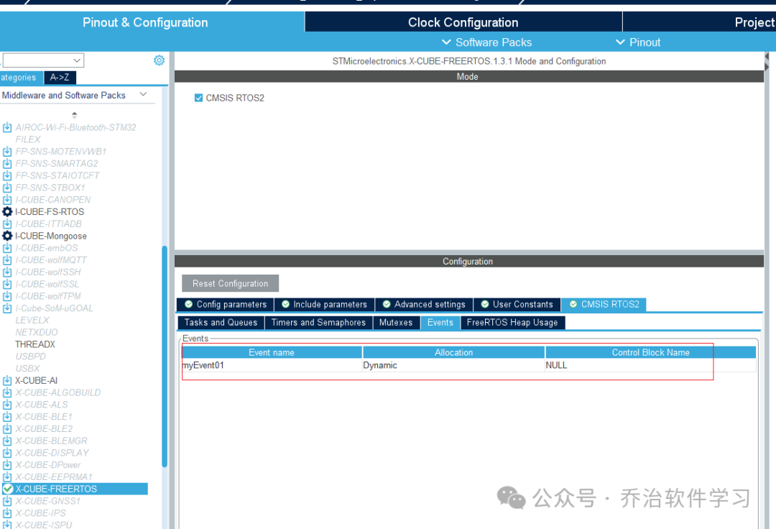The height and width of the screenshot is (529, 776).
Task: Click the green check icon on X-CUBE-FREERTOS
Action: tap(8, 489)
